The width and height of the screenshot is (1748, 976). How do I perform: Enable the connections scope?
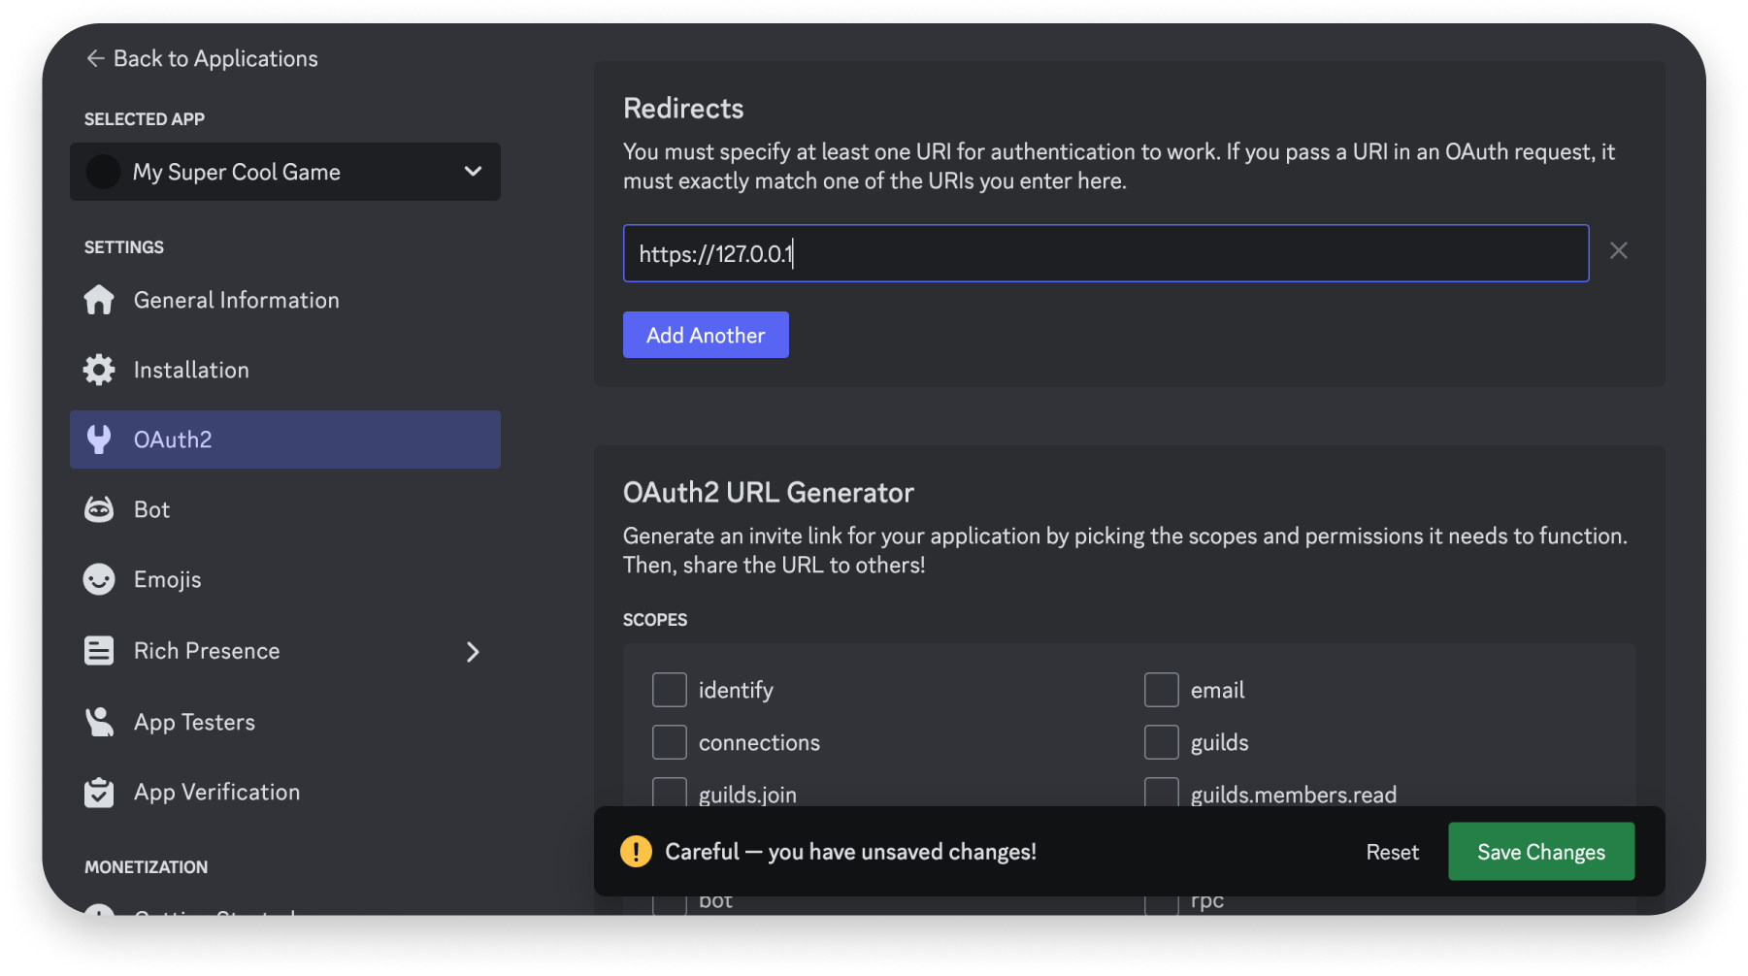coord(669,741)
